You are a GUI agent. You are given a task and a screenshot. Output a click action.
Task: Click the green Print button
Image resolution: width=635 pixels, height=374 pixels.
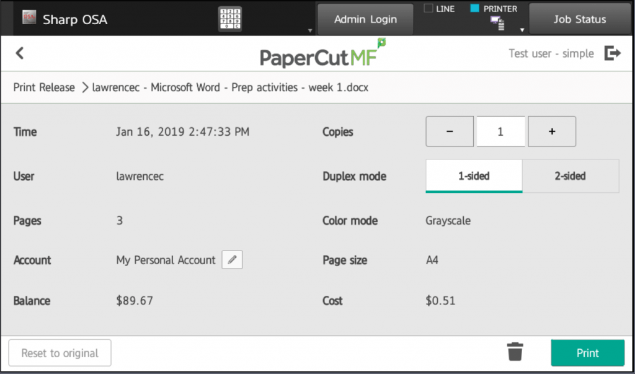tap(587, 353)
